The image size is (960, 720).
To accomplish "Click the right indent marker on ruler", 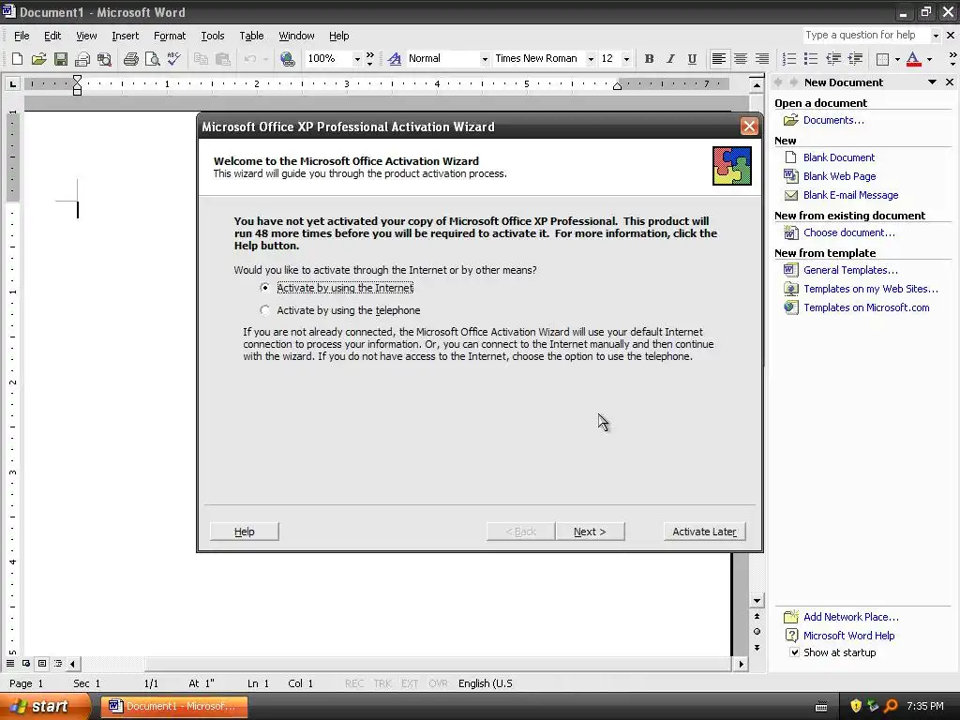I will pyautogui.click(x=617, y=85).
